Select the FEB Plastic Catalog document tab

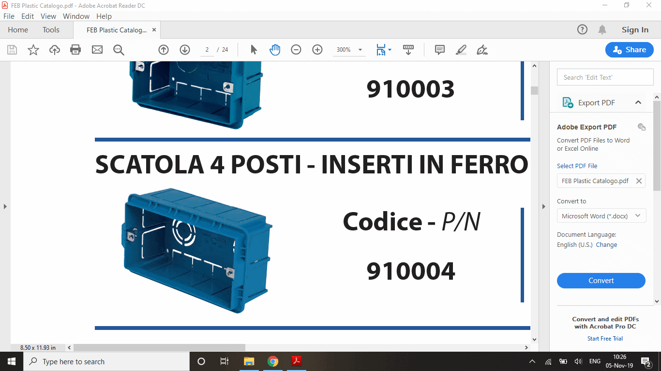116,30
